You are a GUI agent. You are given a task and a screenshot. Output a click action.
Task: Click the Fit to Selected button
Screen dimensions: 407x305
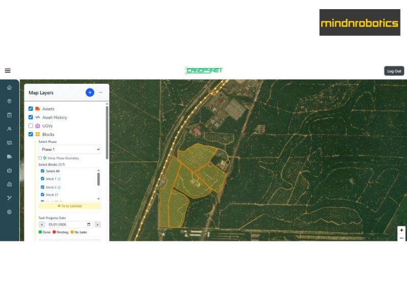click(70, 206)
